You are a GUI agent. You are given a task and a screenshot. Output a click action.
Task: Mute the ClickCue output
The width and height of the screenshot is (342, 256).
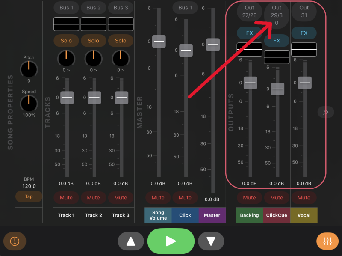coord(277,198)
